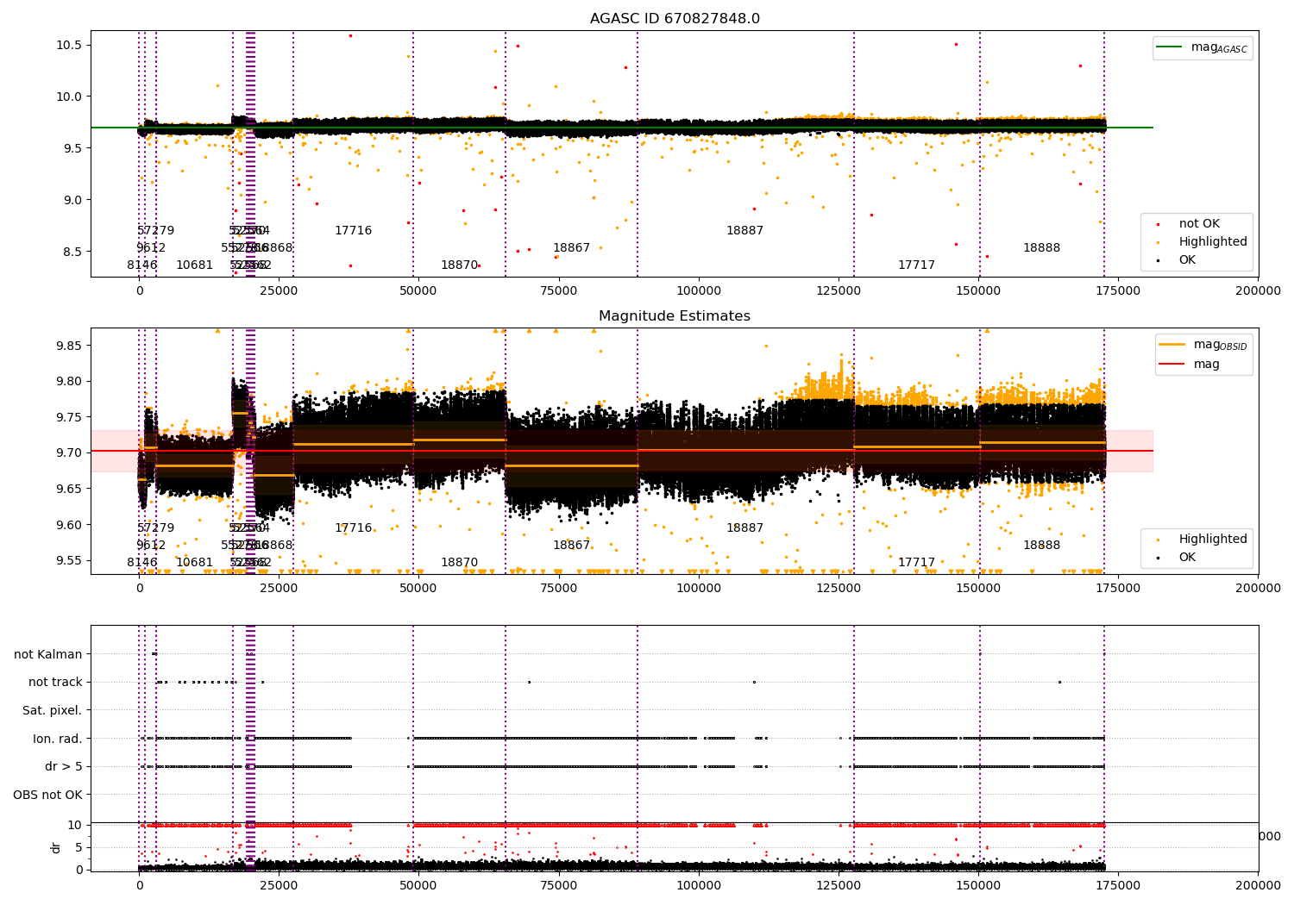This screenshot has height=905, width=1294.
Task: Click the 9.55 y-axis tick label
Action: (x=69, y=560)
